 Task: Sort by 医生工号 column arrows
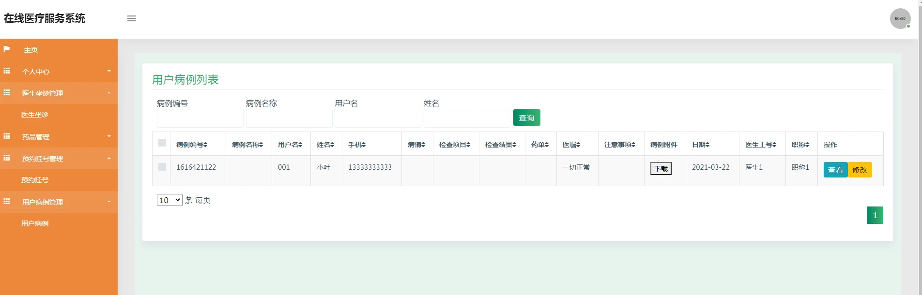coord(774,145)
